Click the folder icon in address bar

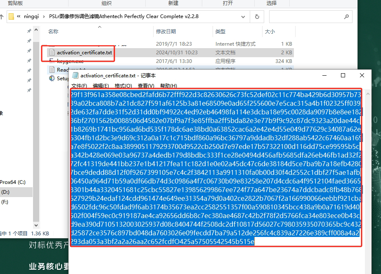tap(11, 16)
